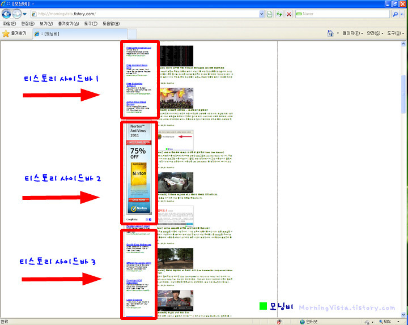Image resolution: width=408 pixels, height=325 pixels.
Task: Open the dark terminal screenshot thumbnail
Action: click(x=176, y=55)
